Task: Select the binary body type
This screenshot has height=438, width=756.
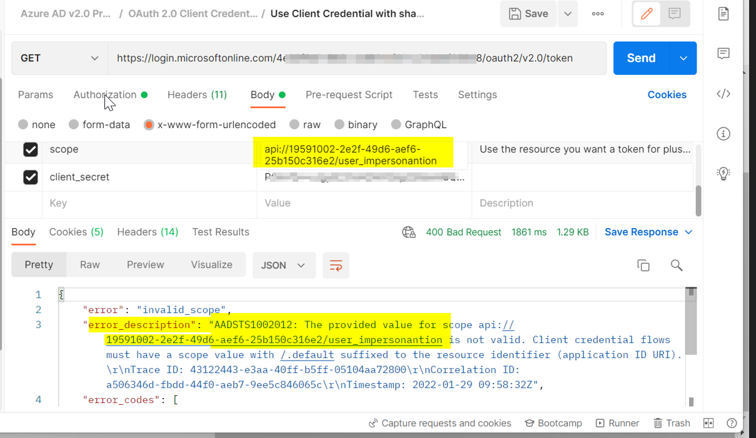Action: [340, 124]
